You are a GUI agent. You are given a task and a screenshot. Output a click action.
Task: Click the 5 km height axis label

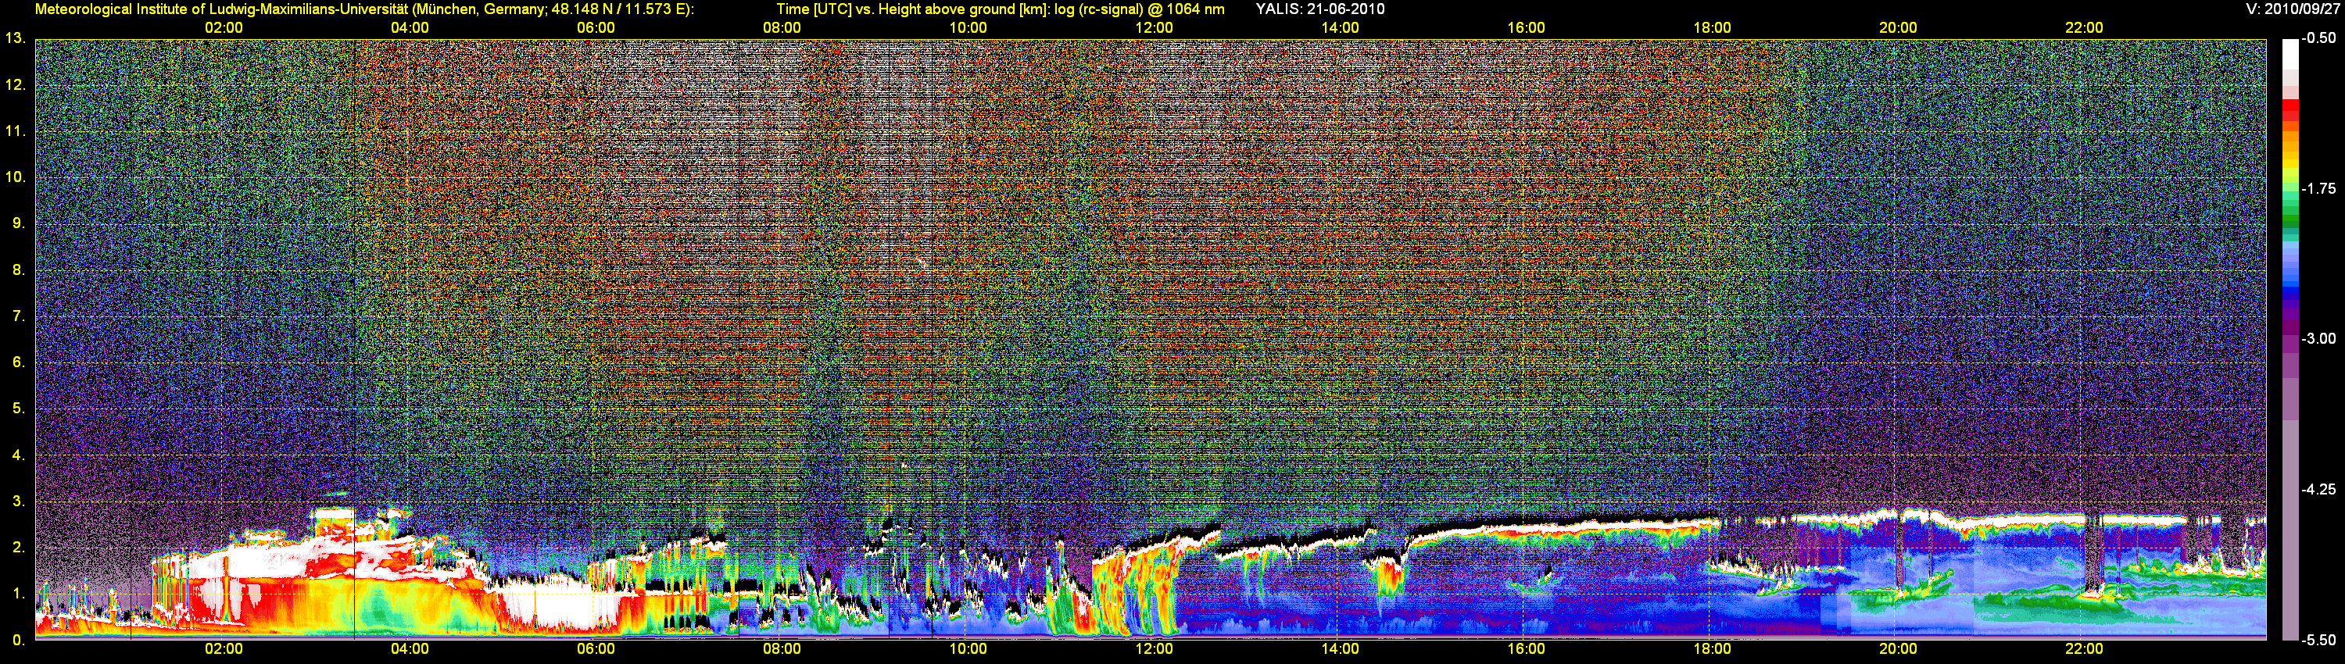[x=18, y=409]
